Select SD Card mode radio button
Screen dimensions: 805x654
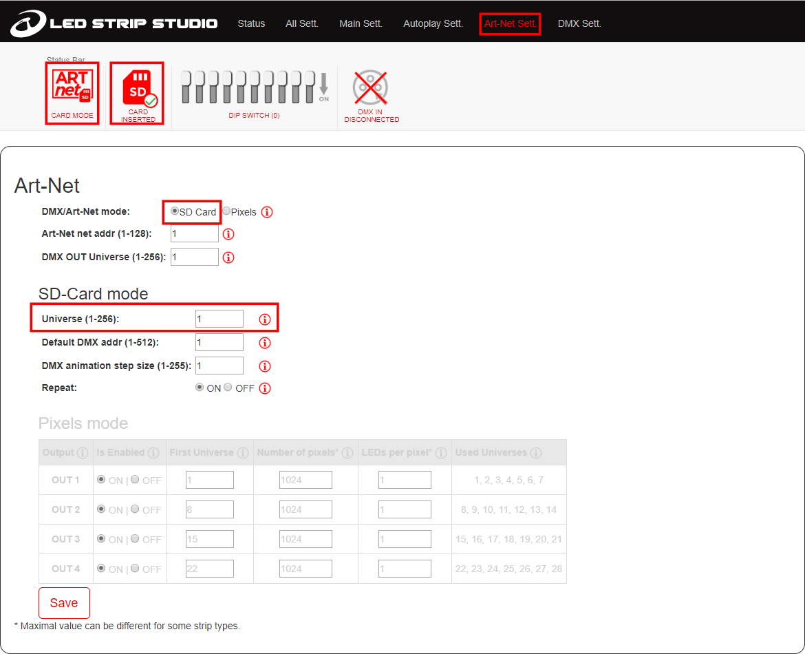(175, 211)
